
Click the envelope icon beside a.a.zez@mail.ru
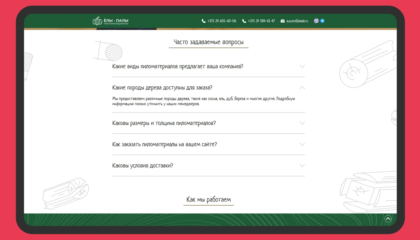[282, 21]
